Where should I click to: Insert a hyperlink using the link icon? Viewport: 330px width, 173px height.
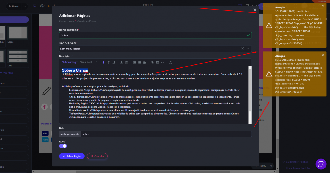(152, 63)
